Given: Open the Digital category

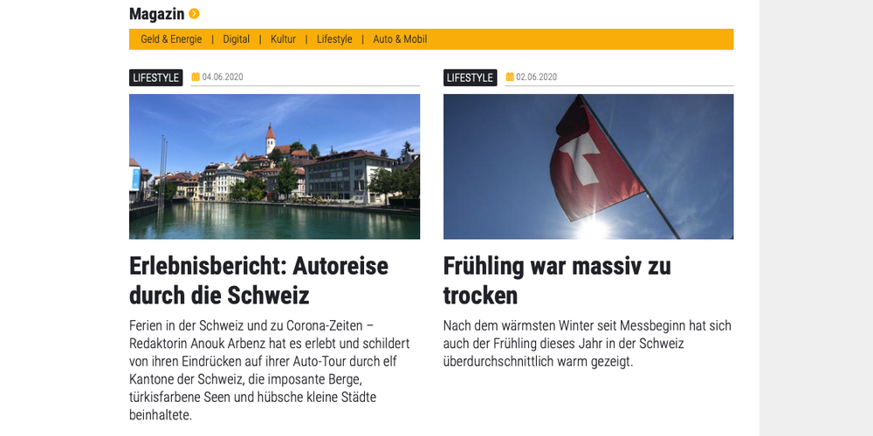Looking at the screenshot, I should pyautogui.click(x=236, y=39).
